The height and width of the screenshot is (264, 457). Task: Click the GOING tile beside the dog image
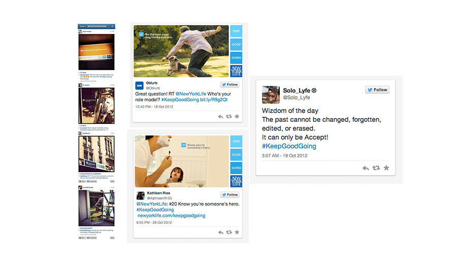(236, 58)
